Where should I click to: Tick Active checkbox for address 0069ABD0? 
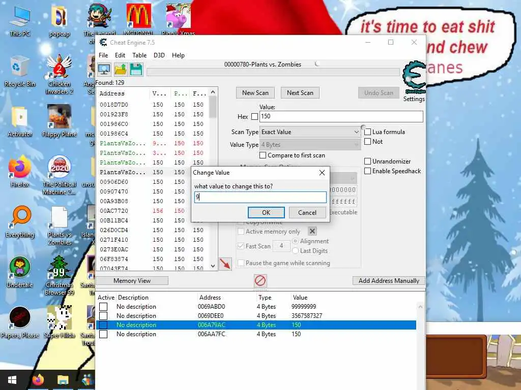[103, 307]
